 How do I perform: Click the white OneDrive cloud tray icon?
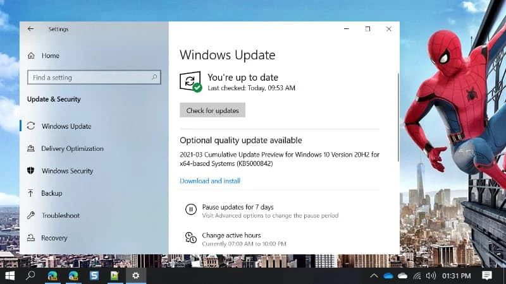pyautogui.click(x=402, y=276)
